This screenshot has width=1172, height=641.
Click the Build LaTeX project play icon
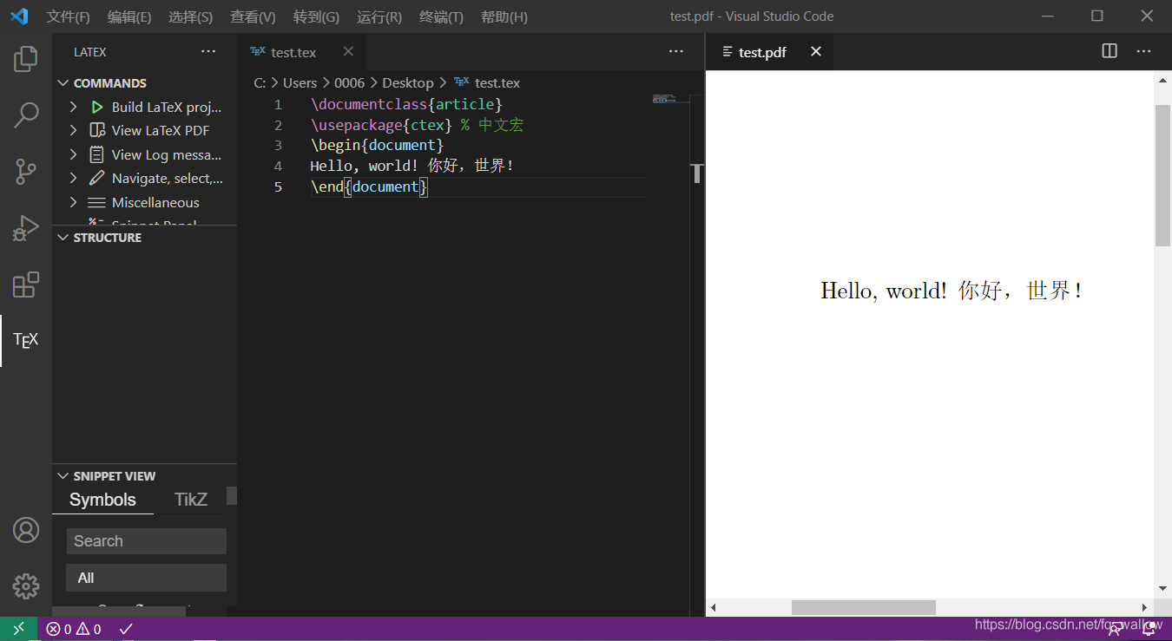point(97,108)
